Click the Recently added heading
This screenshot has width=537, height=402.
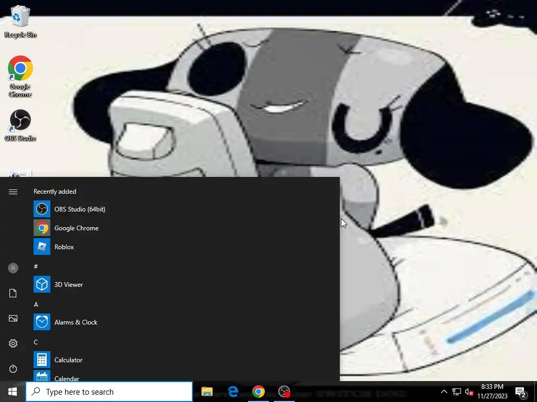55,192
